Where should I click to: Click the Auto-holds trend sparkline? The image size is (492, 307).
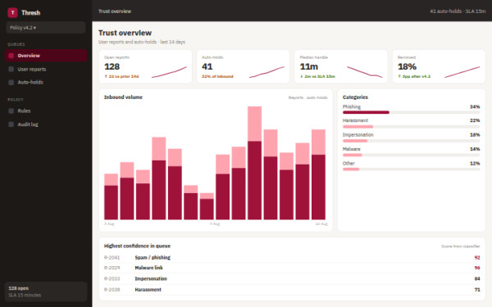[266, 72]
